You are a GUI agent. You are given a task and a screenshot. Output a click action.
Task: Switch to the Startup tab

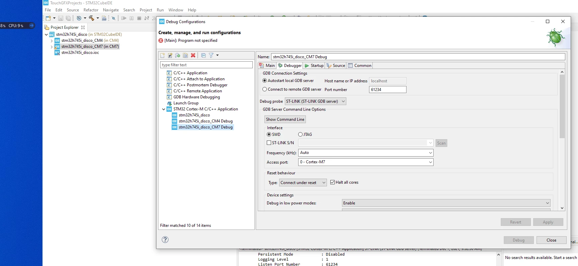314,66
